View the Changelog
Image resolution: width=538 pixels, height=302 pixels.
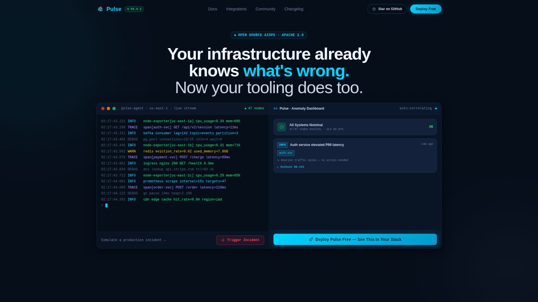[294, 9]
